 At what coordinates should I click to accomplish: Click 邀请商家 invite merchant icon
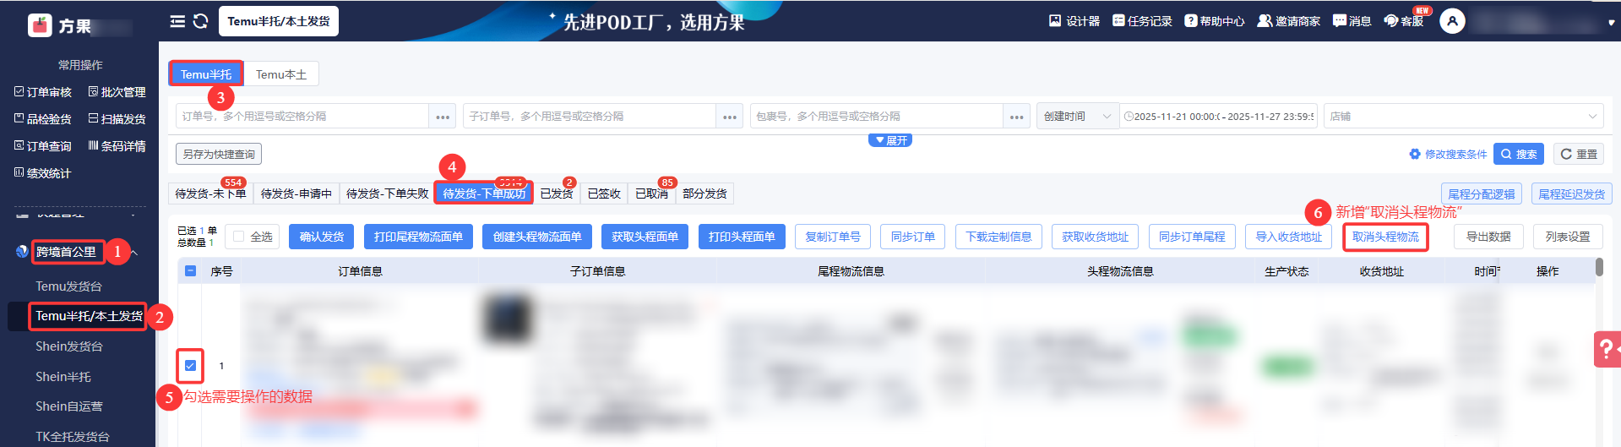[x=1265, y=20]
